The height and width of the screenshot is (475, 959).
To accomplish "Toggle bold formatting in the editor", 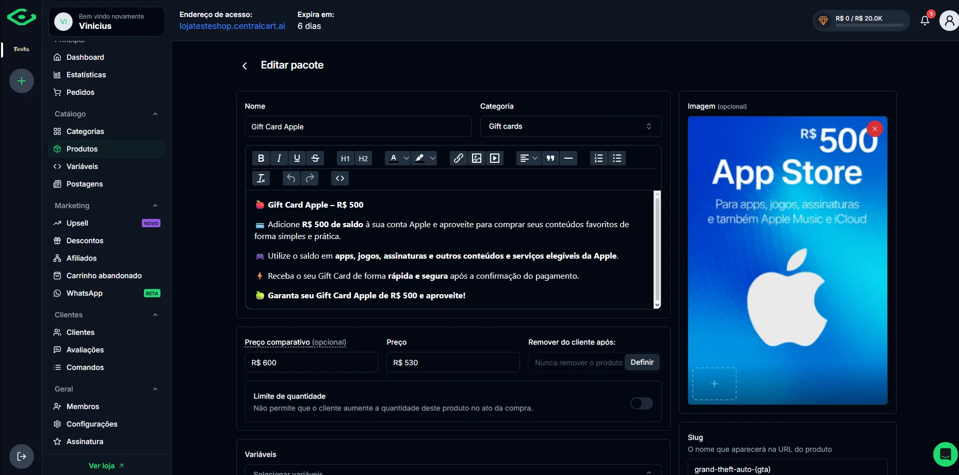I will tap(261, 158).
